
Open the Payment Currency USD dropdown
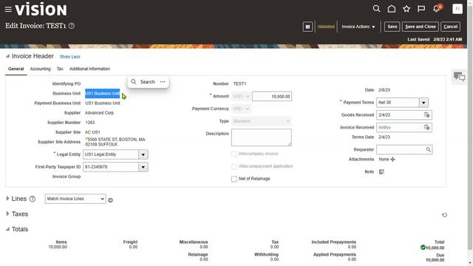(242, 109)
